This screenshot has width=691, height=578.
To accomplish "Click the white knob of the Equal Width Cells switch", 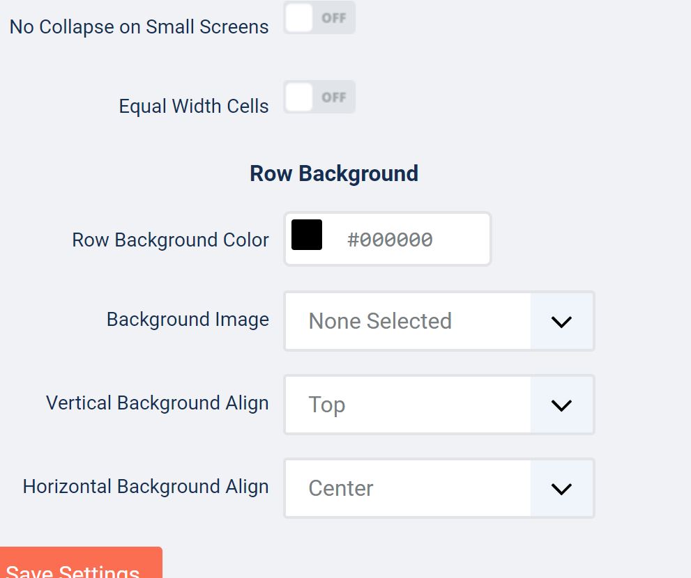I will (299, 97).
